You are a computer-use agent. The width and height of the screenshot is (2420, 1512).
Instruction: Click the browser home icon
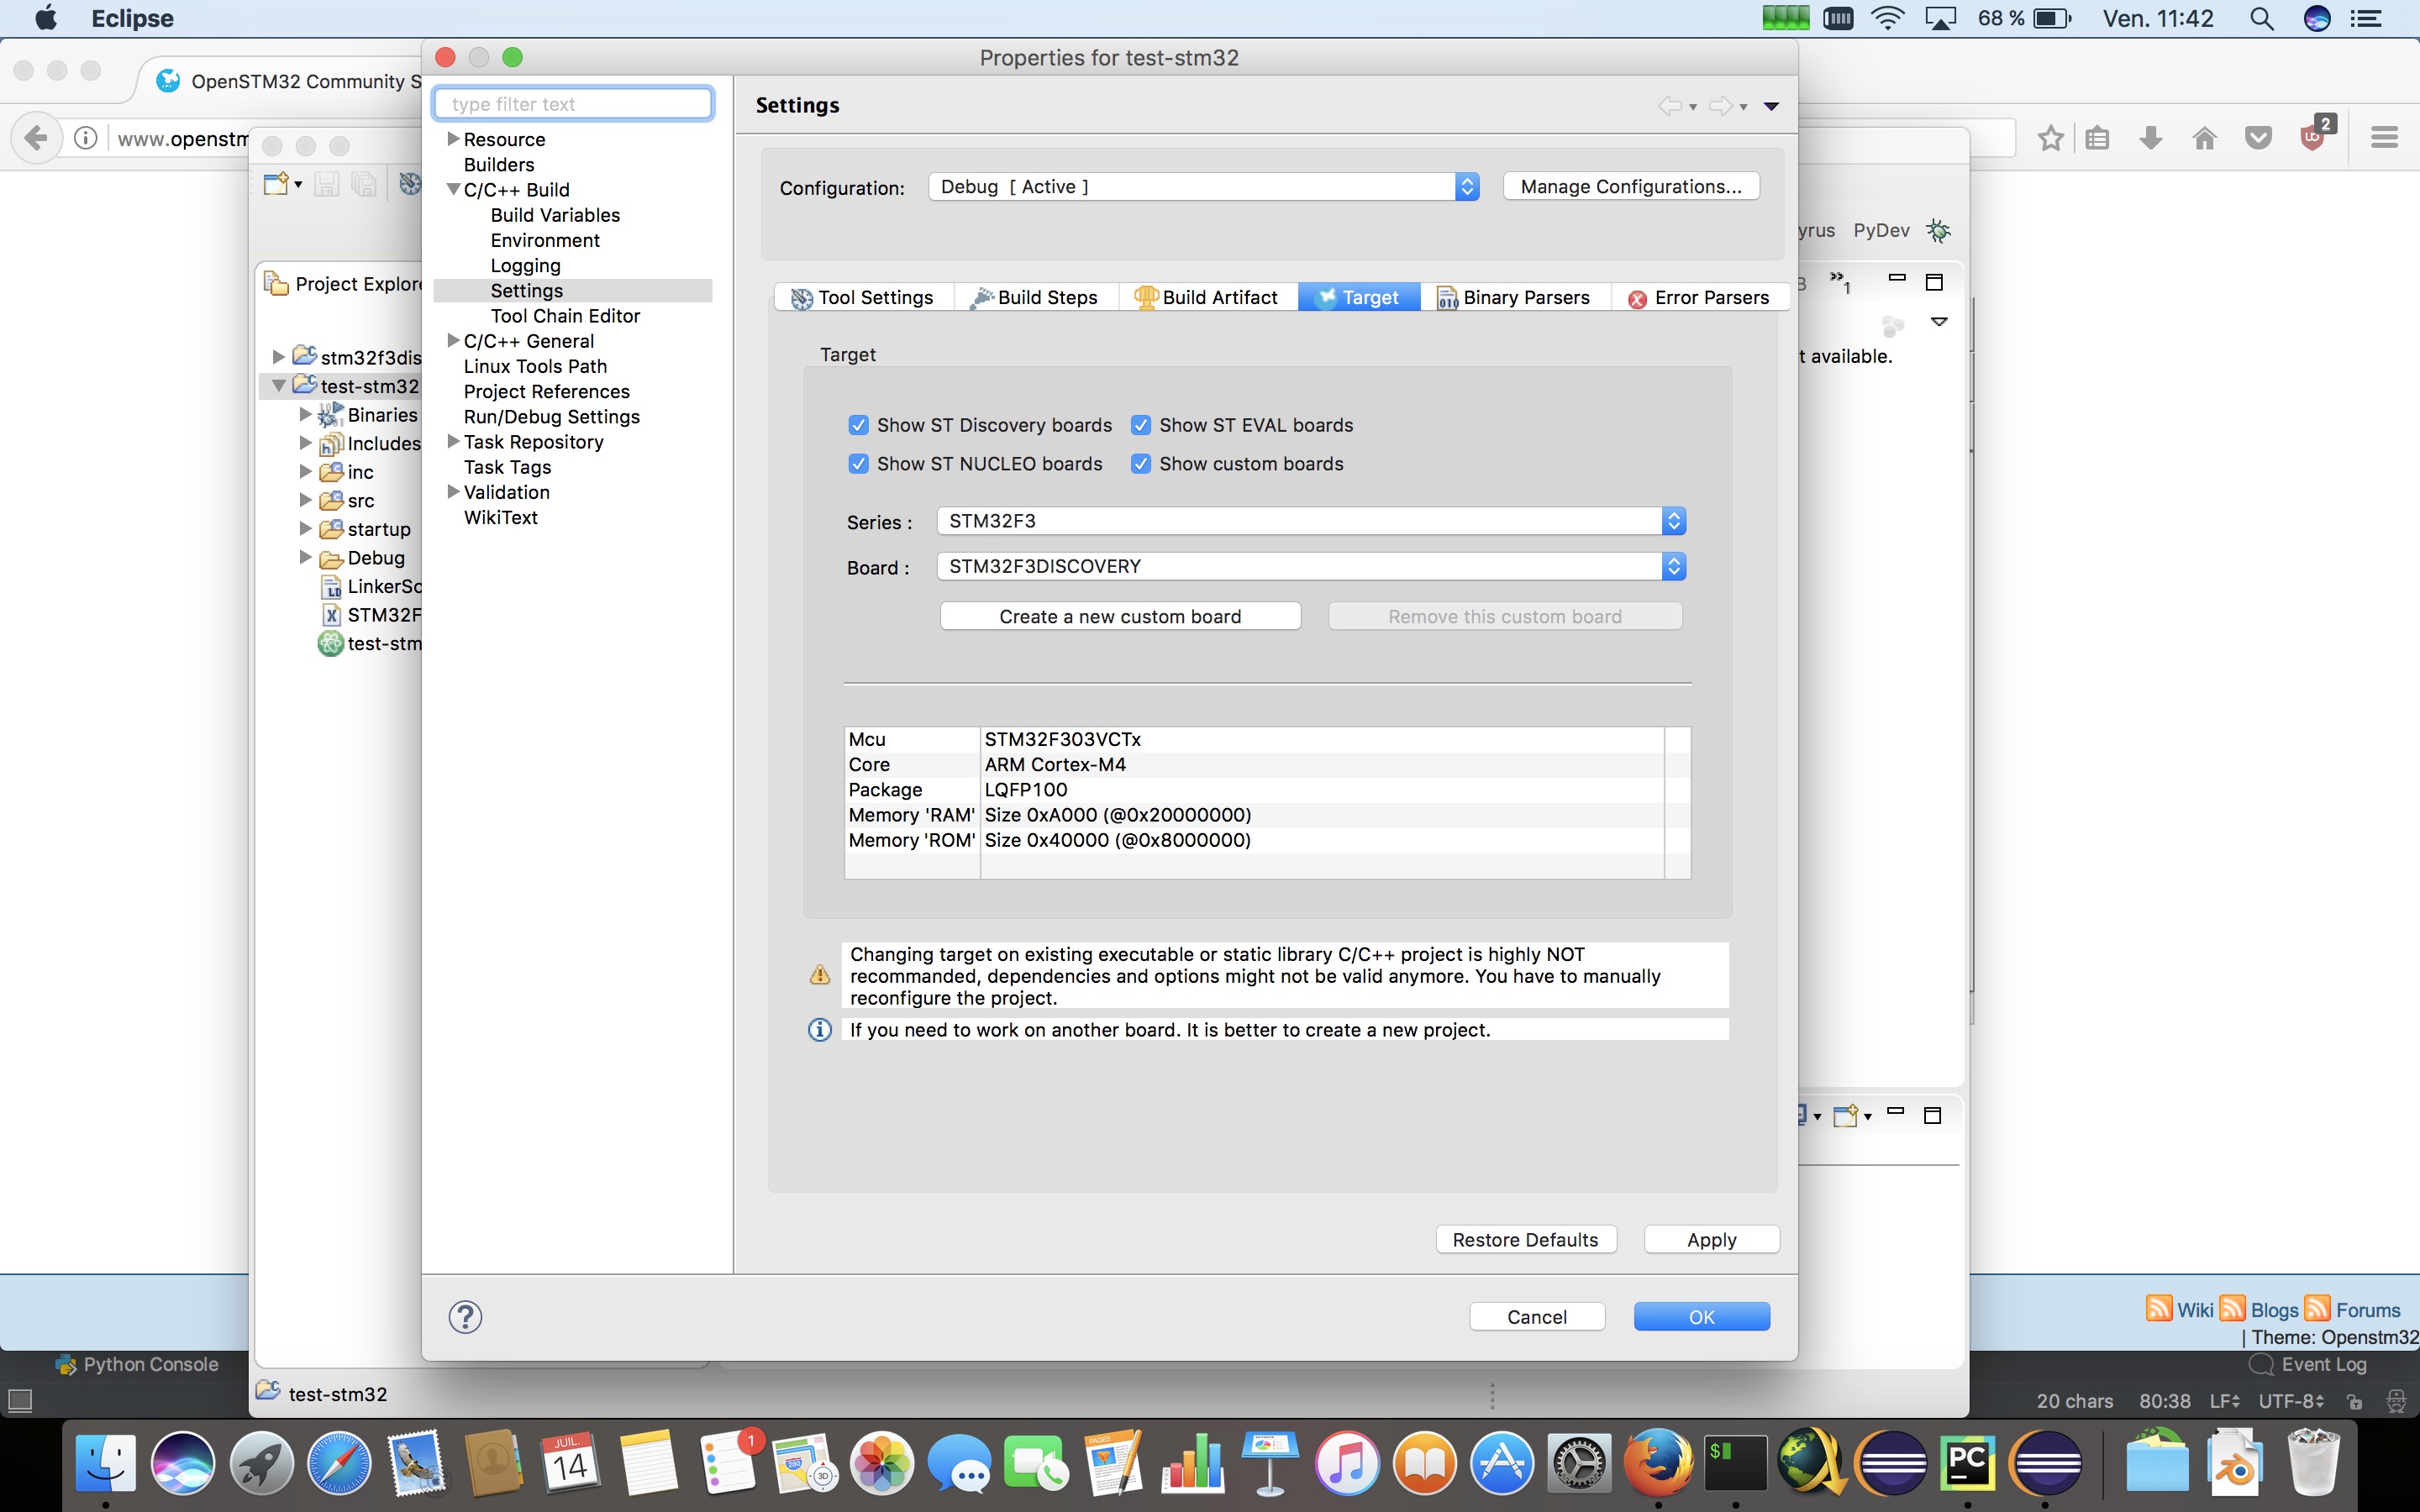[x=2204, y=138]
